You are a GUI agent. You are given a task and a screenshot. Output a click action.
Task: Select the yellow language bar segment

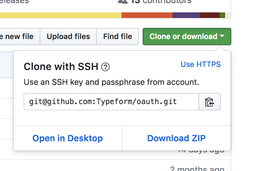61,15
